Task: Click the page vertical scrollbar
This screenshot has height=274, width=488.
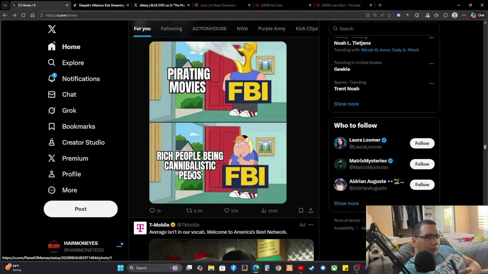Action: tap(485, 147)
